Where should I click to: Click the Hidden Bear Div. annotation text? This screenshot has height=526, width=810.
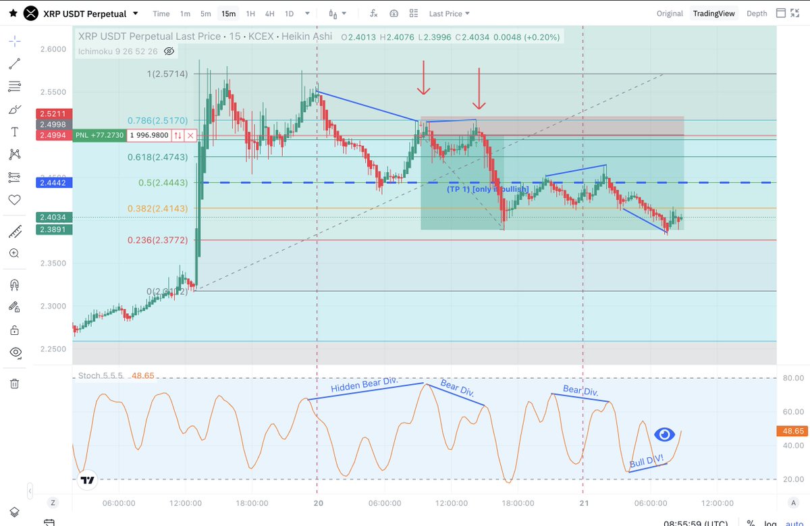coord(364,386)
